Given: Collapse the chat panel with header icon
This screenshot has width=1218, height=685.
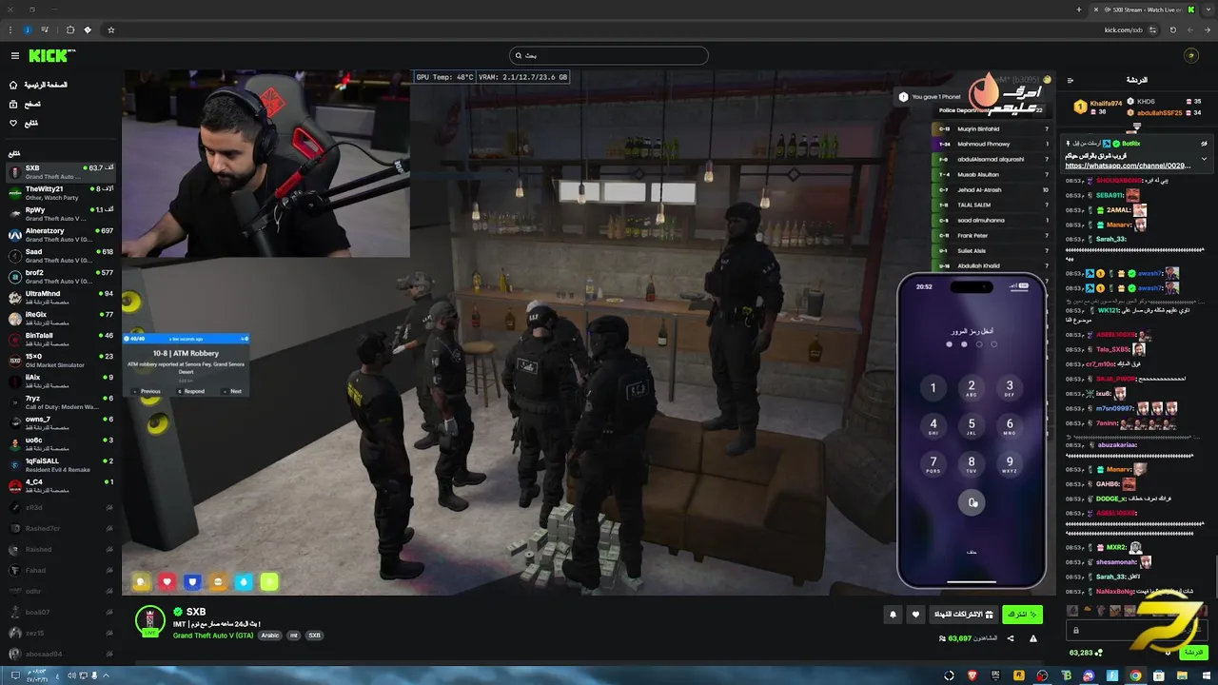Looking at the screenshot, I should pos(1070,80).
